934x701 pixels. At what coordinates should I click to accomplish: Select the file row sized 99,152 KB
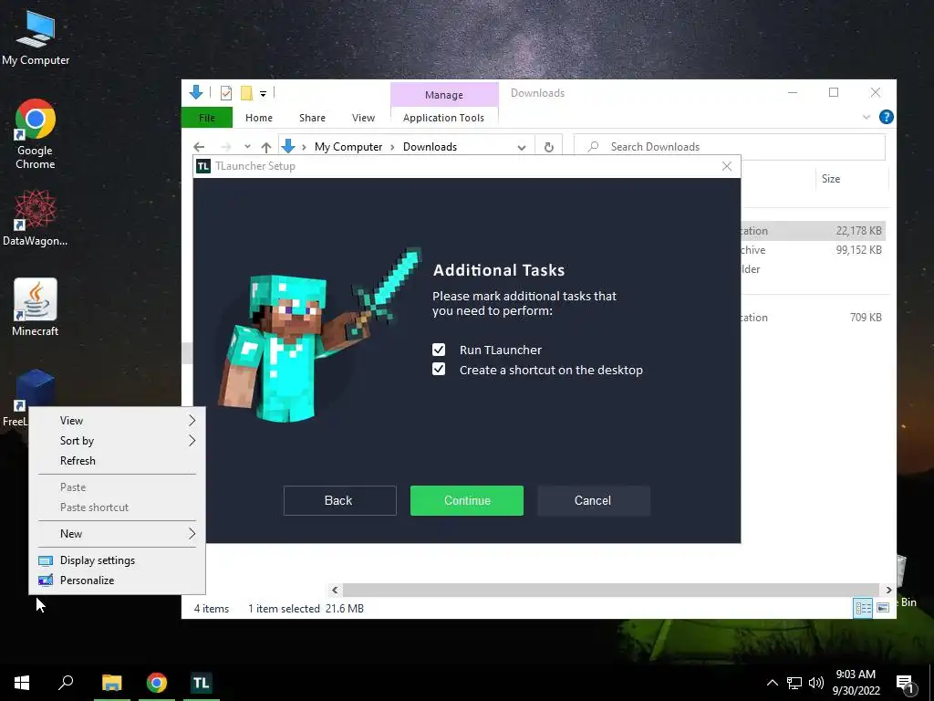[813, 250]
